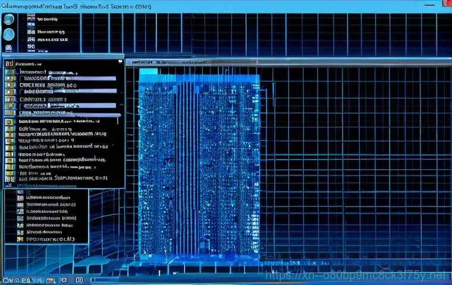Click the top round globe icon in sidebar

[x=8, y=20]
